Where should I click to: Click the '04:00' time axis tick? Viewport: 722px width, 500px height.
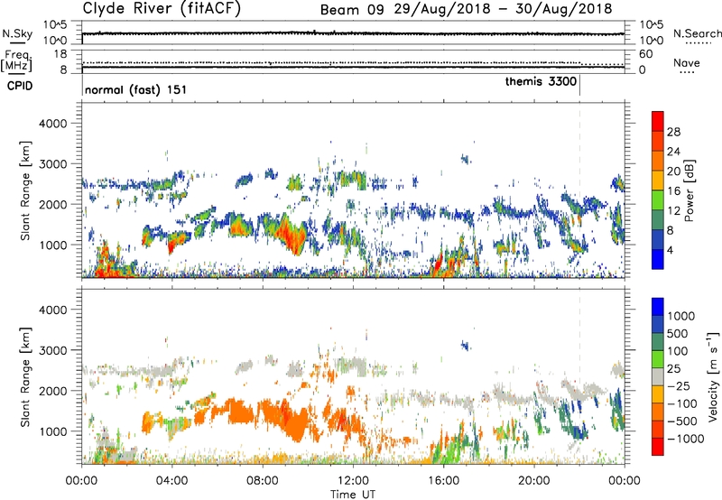click(171, 481)
